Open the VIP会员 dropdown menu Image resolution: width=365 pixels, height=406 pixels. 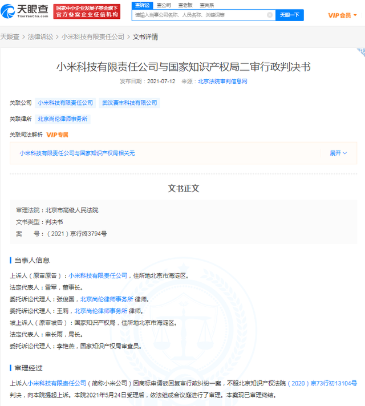(x=342, y=15)
